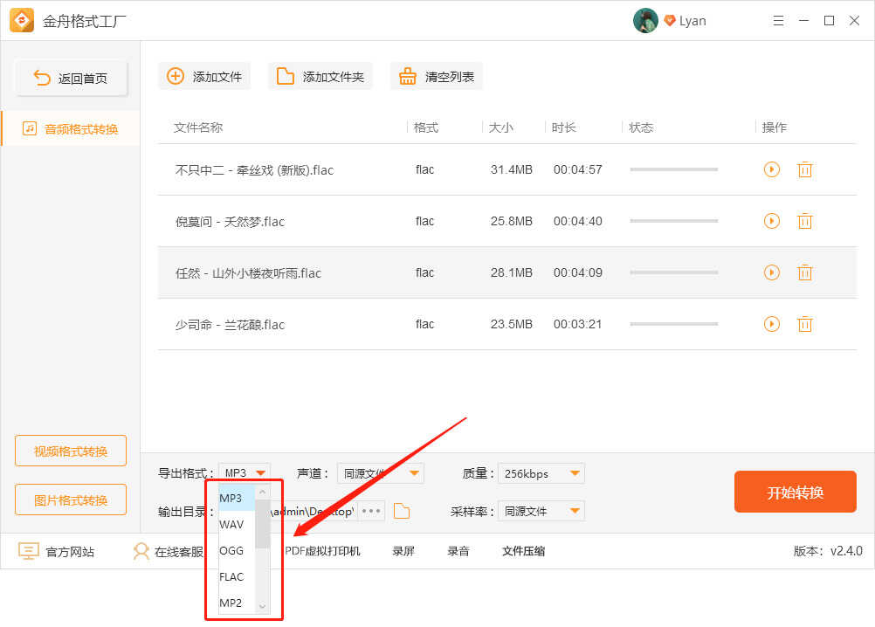Switch to 视频格式转换 video conversion
Viewport: 875px width, 627px height.
[x=71, y=451]
